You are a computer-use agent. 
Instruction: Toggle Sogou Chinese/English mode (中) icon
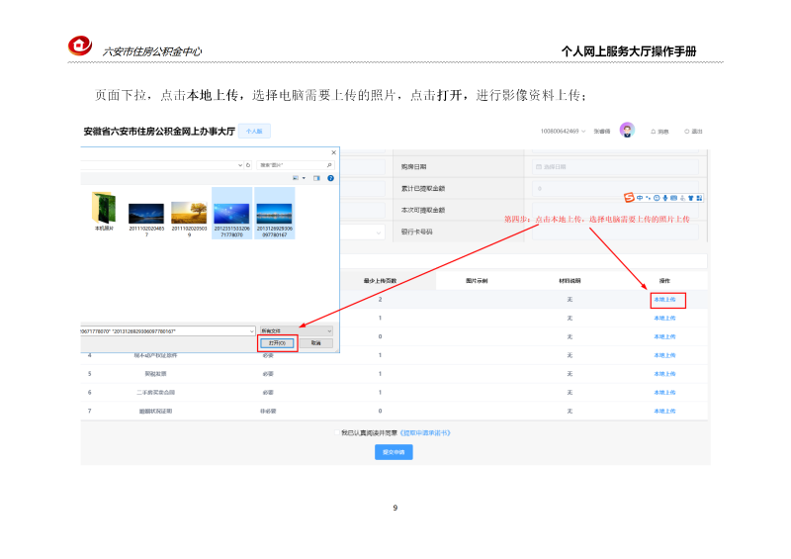640,198
